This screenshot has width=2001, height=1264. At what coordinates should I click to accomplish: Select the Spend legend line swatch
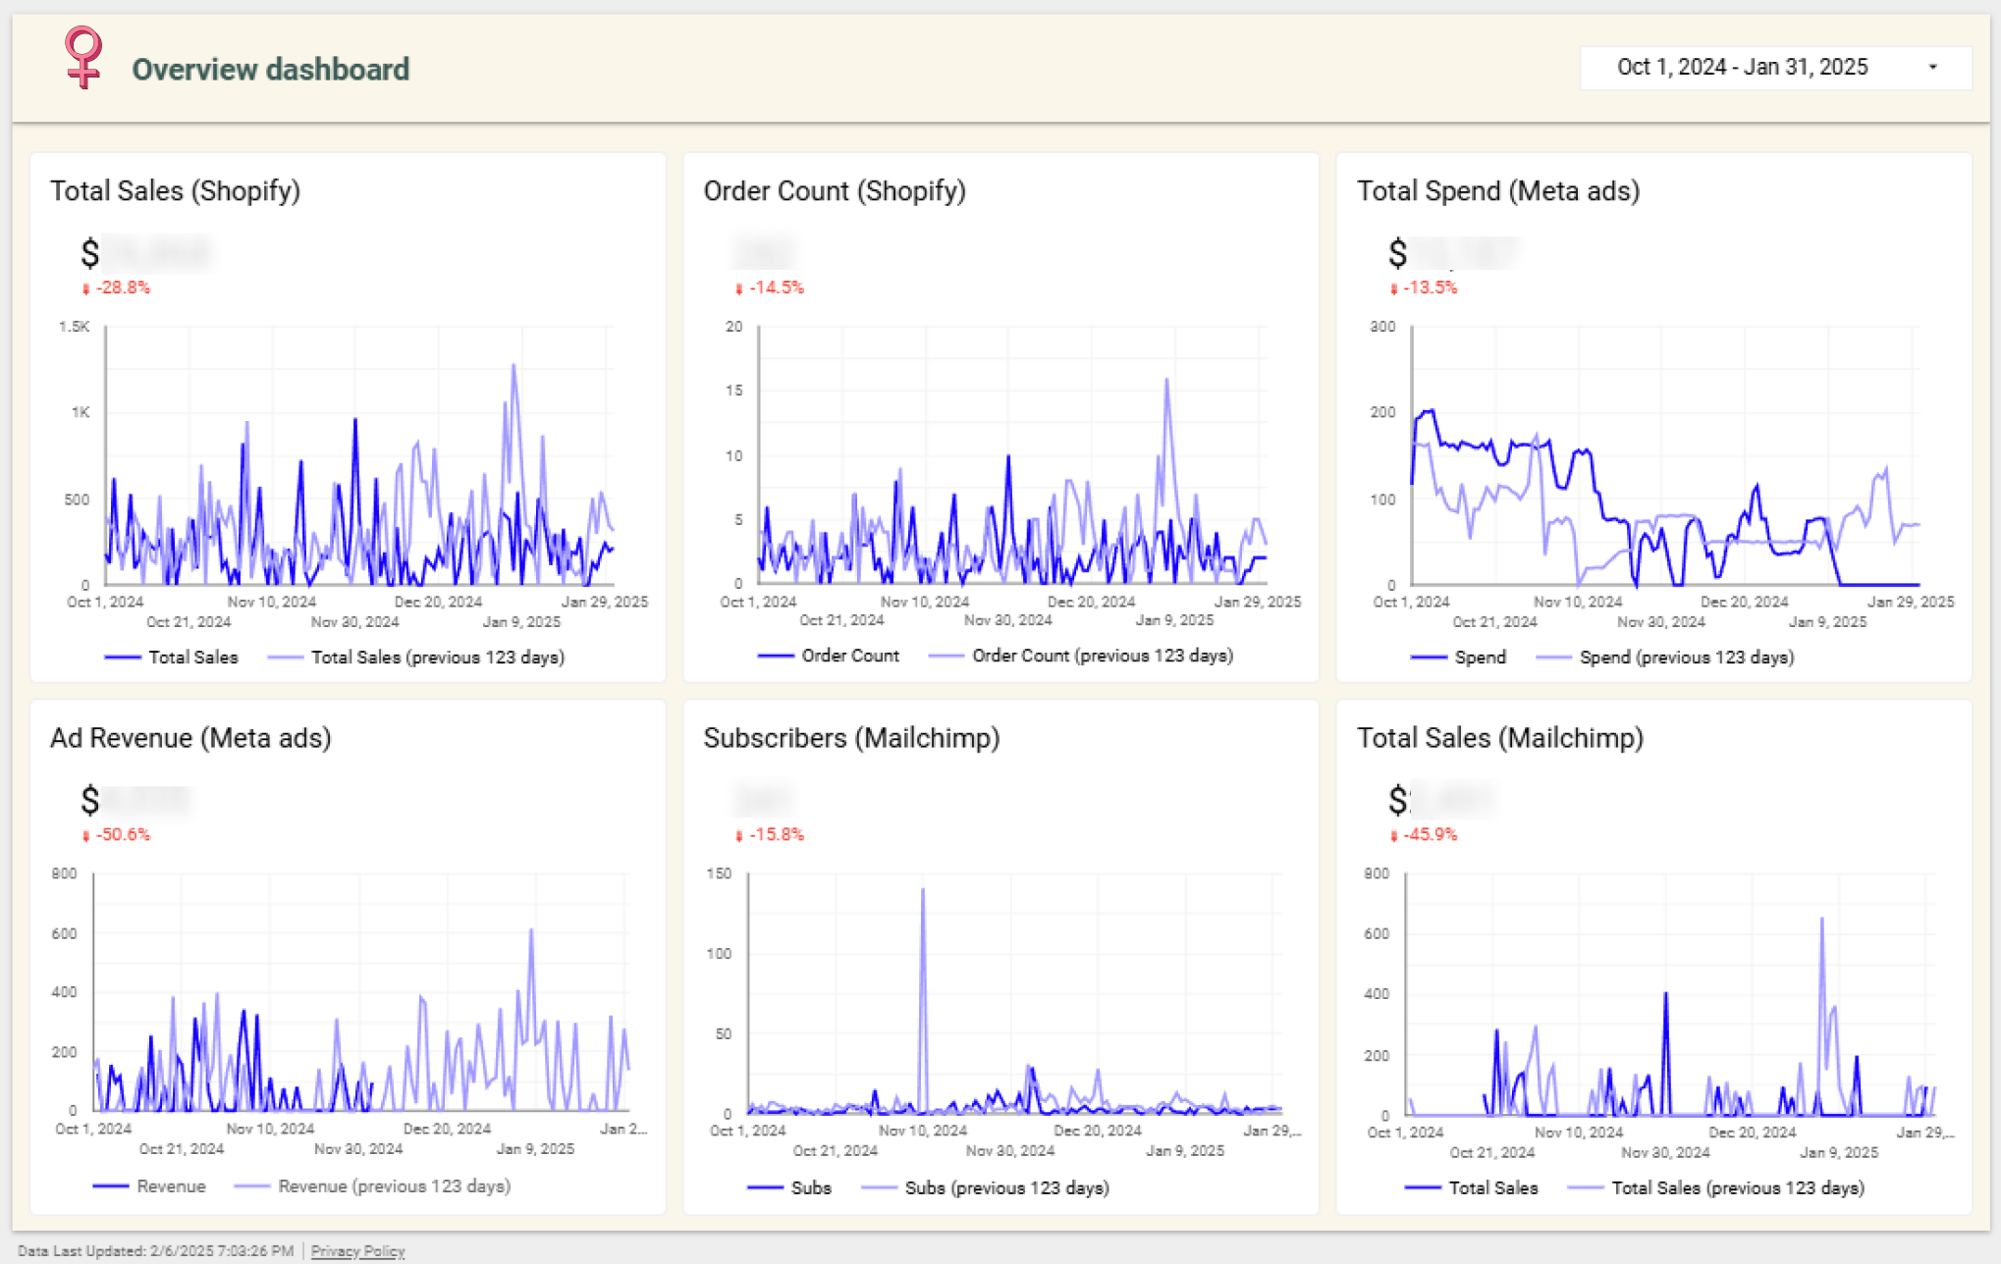click(x=1429, y=658)
